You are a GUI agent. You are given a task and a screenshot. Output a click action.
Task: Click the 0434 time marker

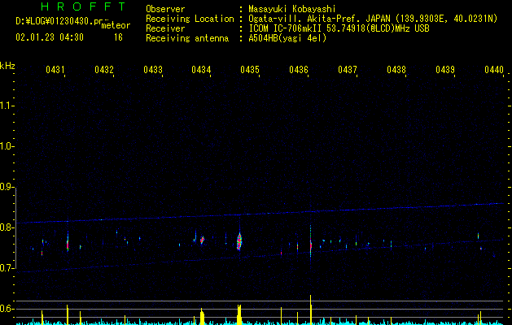[x=201, y=69]
